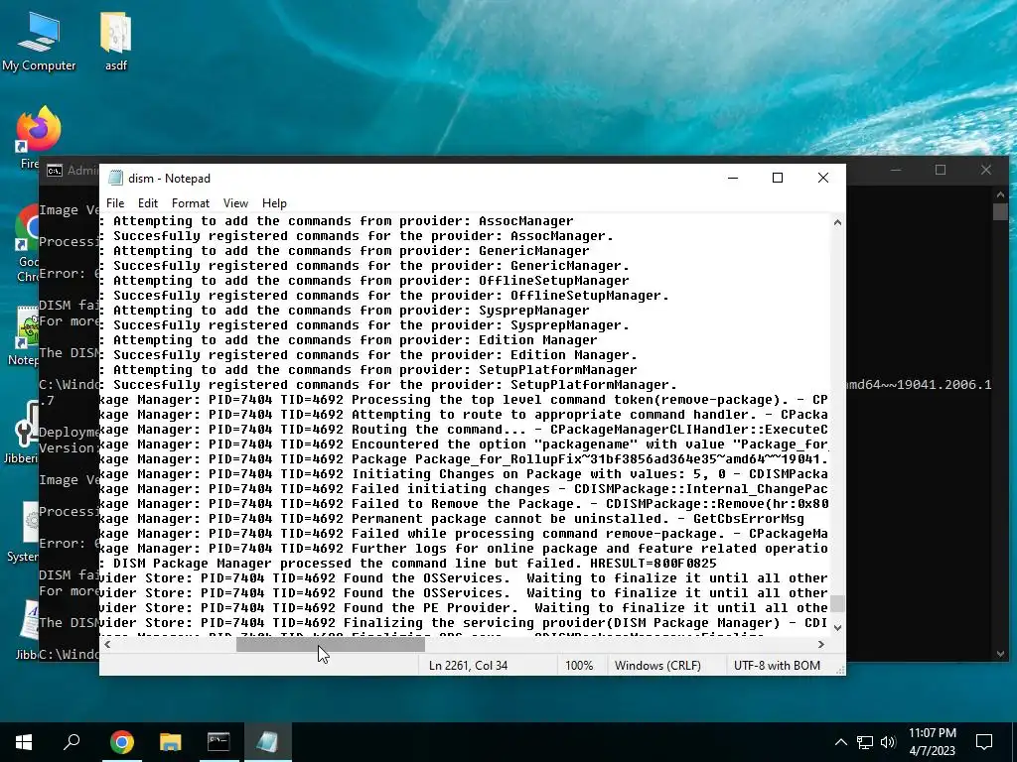
Task: Click the Notepad vertical scrollbar thumb
Action: [x=837, y=603]
